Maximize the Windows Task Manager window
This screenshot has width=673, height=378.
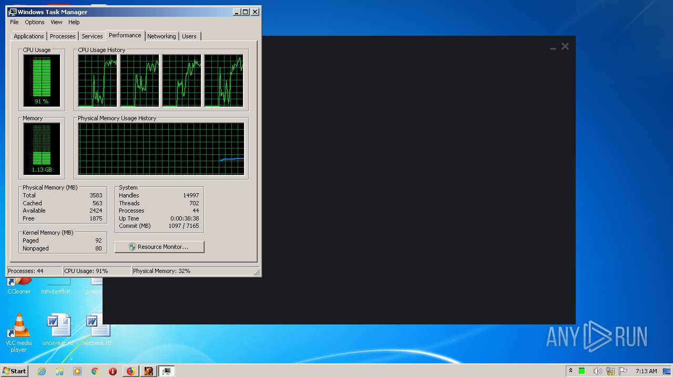point(246,12)
